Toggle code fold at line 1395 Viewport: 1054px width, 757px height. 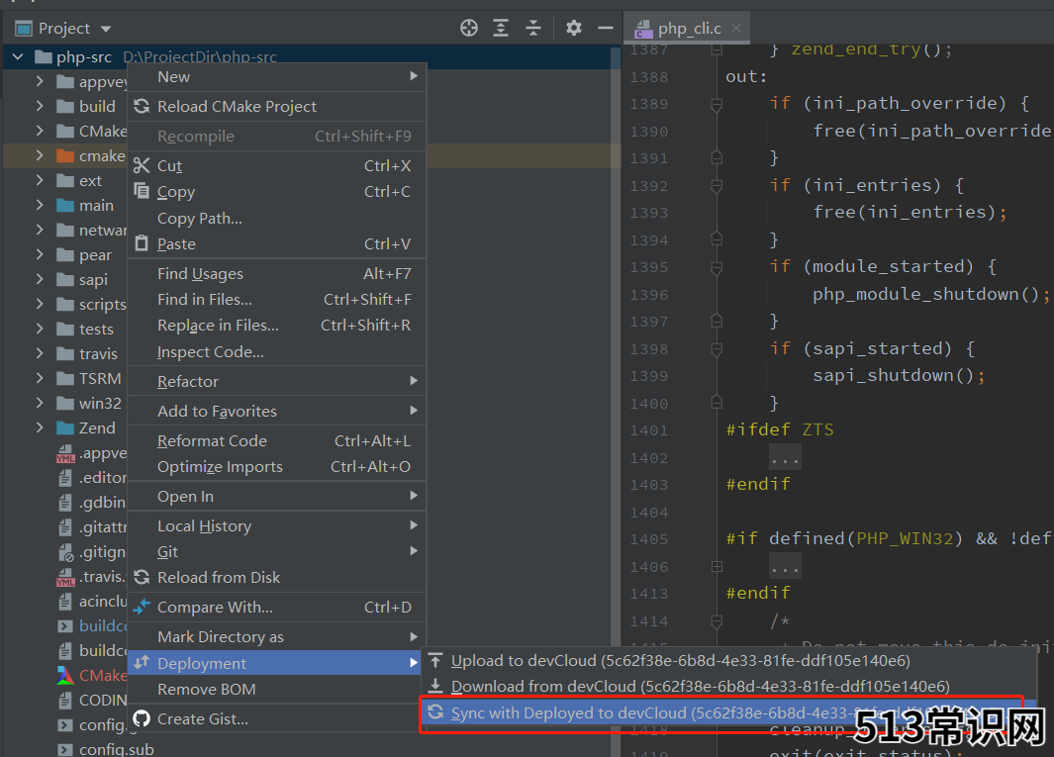717,267
